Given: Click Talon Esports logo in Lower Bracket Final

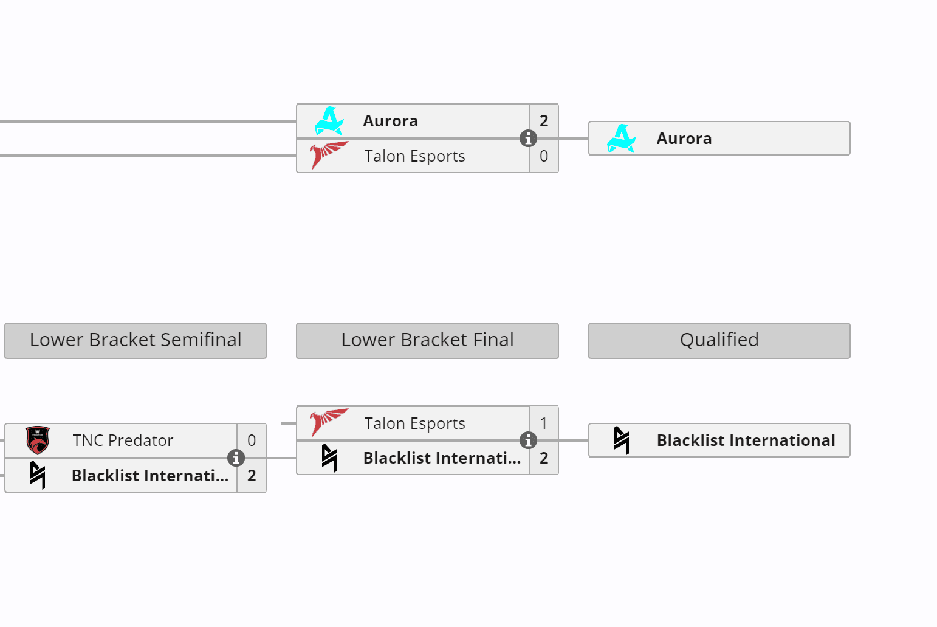Looking at the screenshot, I should 329,423.
